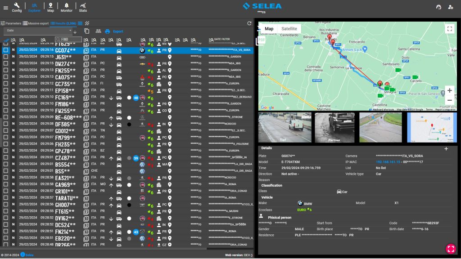Check the box for plate TARATU**
The width and height of the screenshot is (461, 259).
tap(5, 198)
